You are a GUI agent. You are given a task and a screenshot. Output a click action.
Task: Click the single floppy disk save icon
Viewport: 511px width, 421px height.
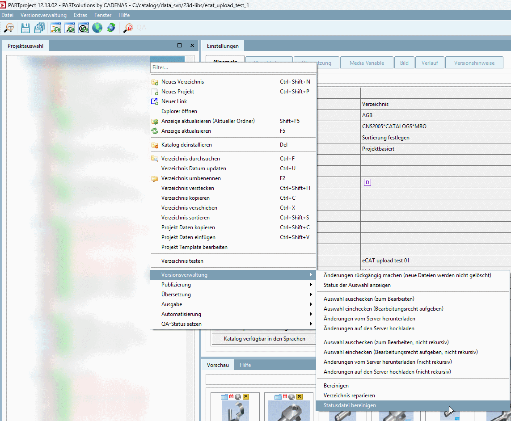tap(25, 28)
